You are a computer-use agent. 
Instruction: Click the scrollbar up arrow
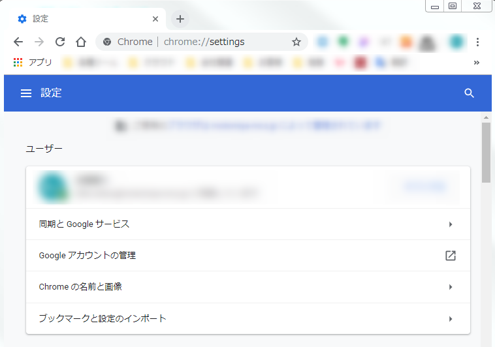[x=486, y=117]
